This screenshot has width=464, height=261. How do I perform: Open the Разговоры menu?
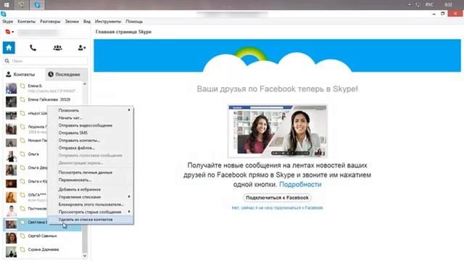tap(50, 21)
